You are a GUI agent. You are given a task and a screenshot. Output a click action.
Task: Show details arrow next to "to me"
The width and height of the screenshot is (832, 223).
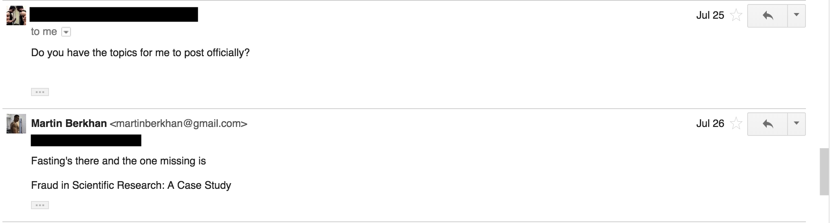tap(66, 32)
